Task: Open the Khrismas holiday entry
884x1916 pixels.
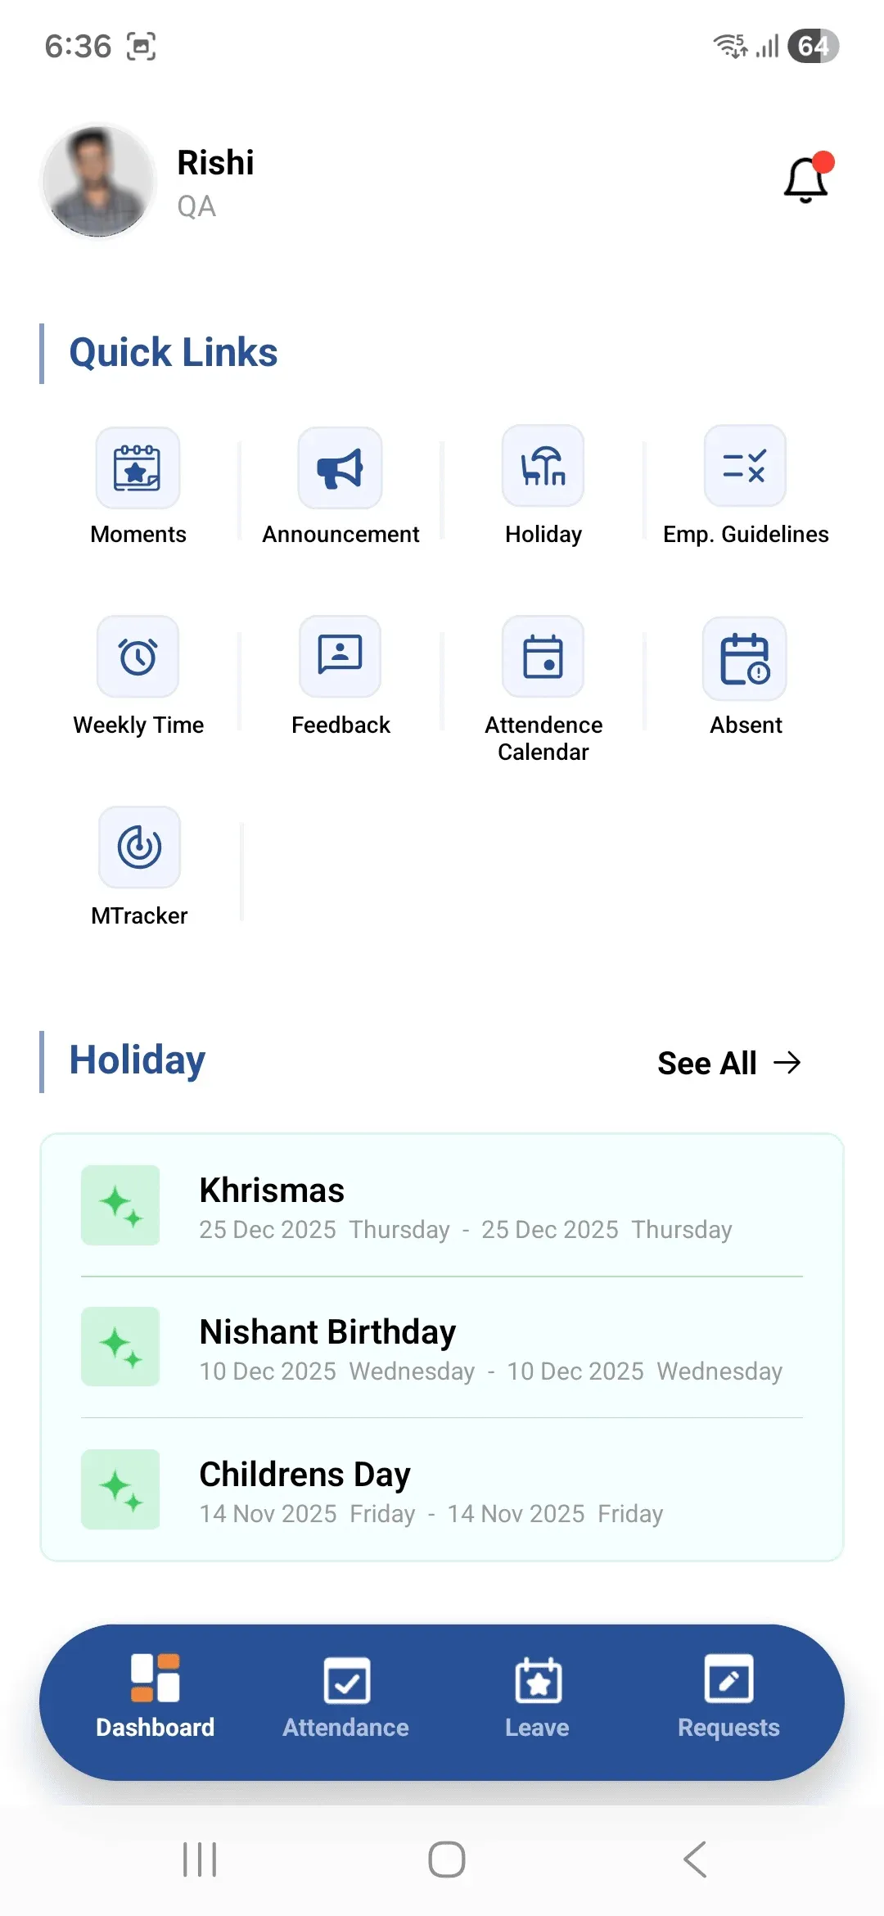Action: click(442, 1205)
